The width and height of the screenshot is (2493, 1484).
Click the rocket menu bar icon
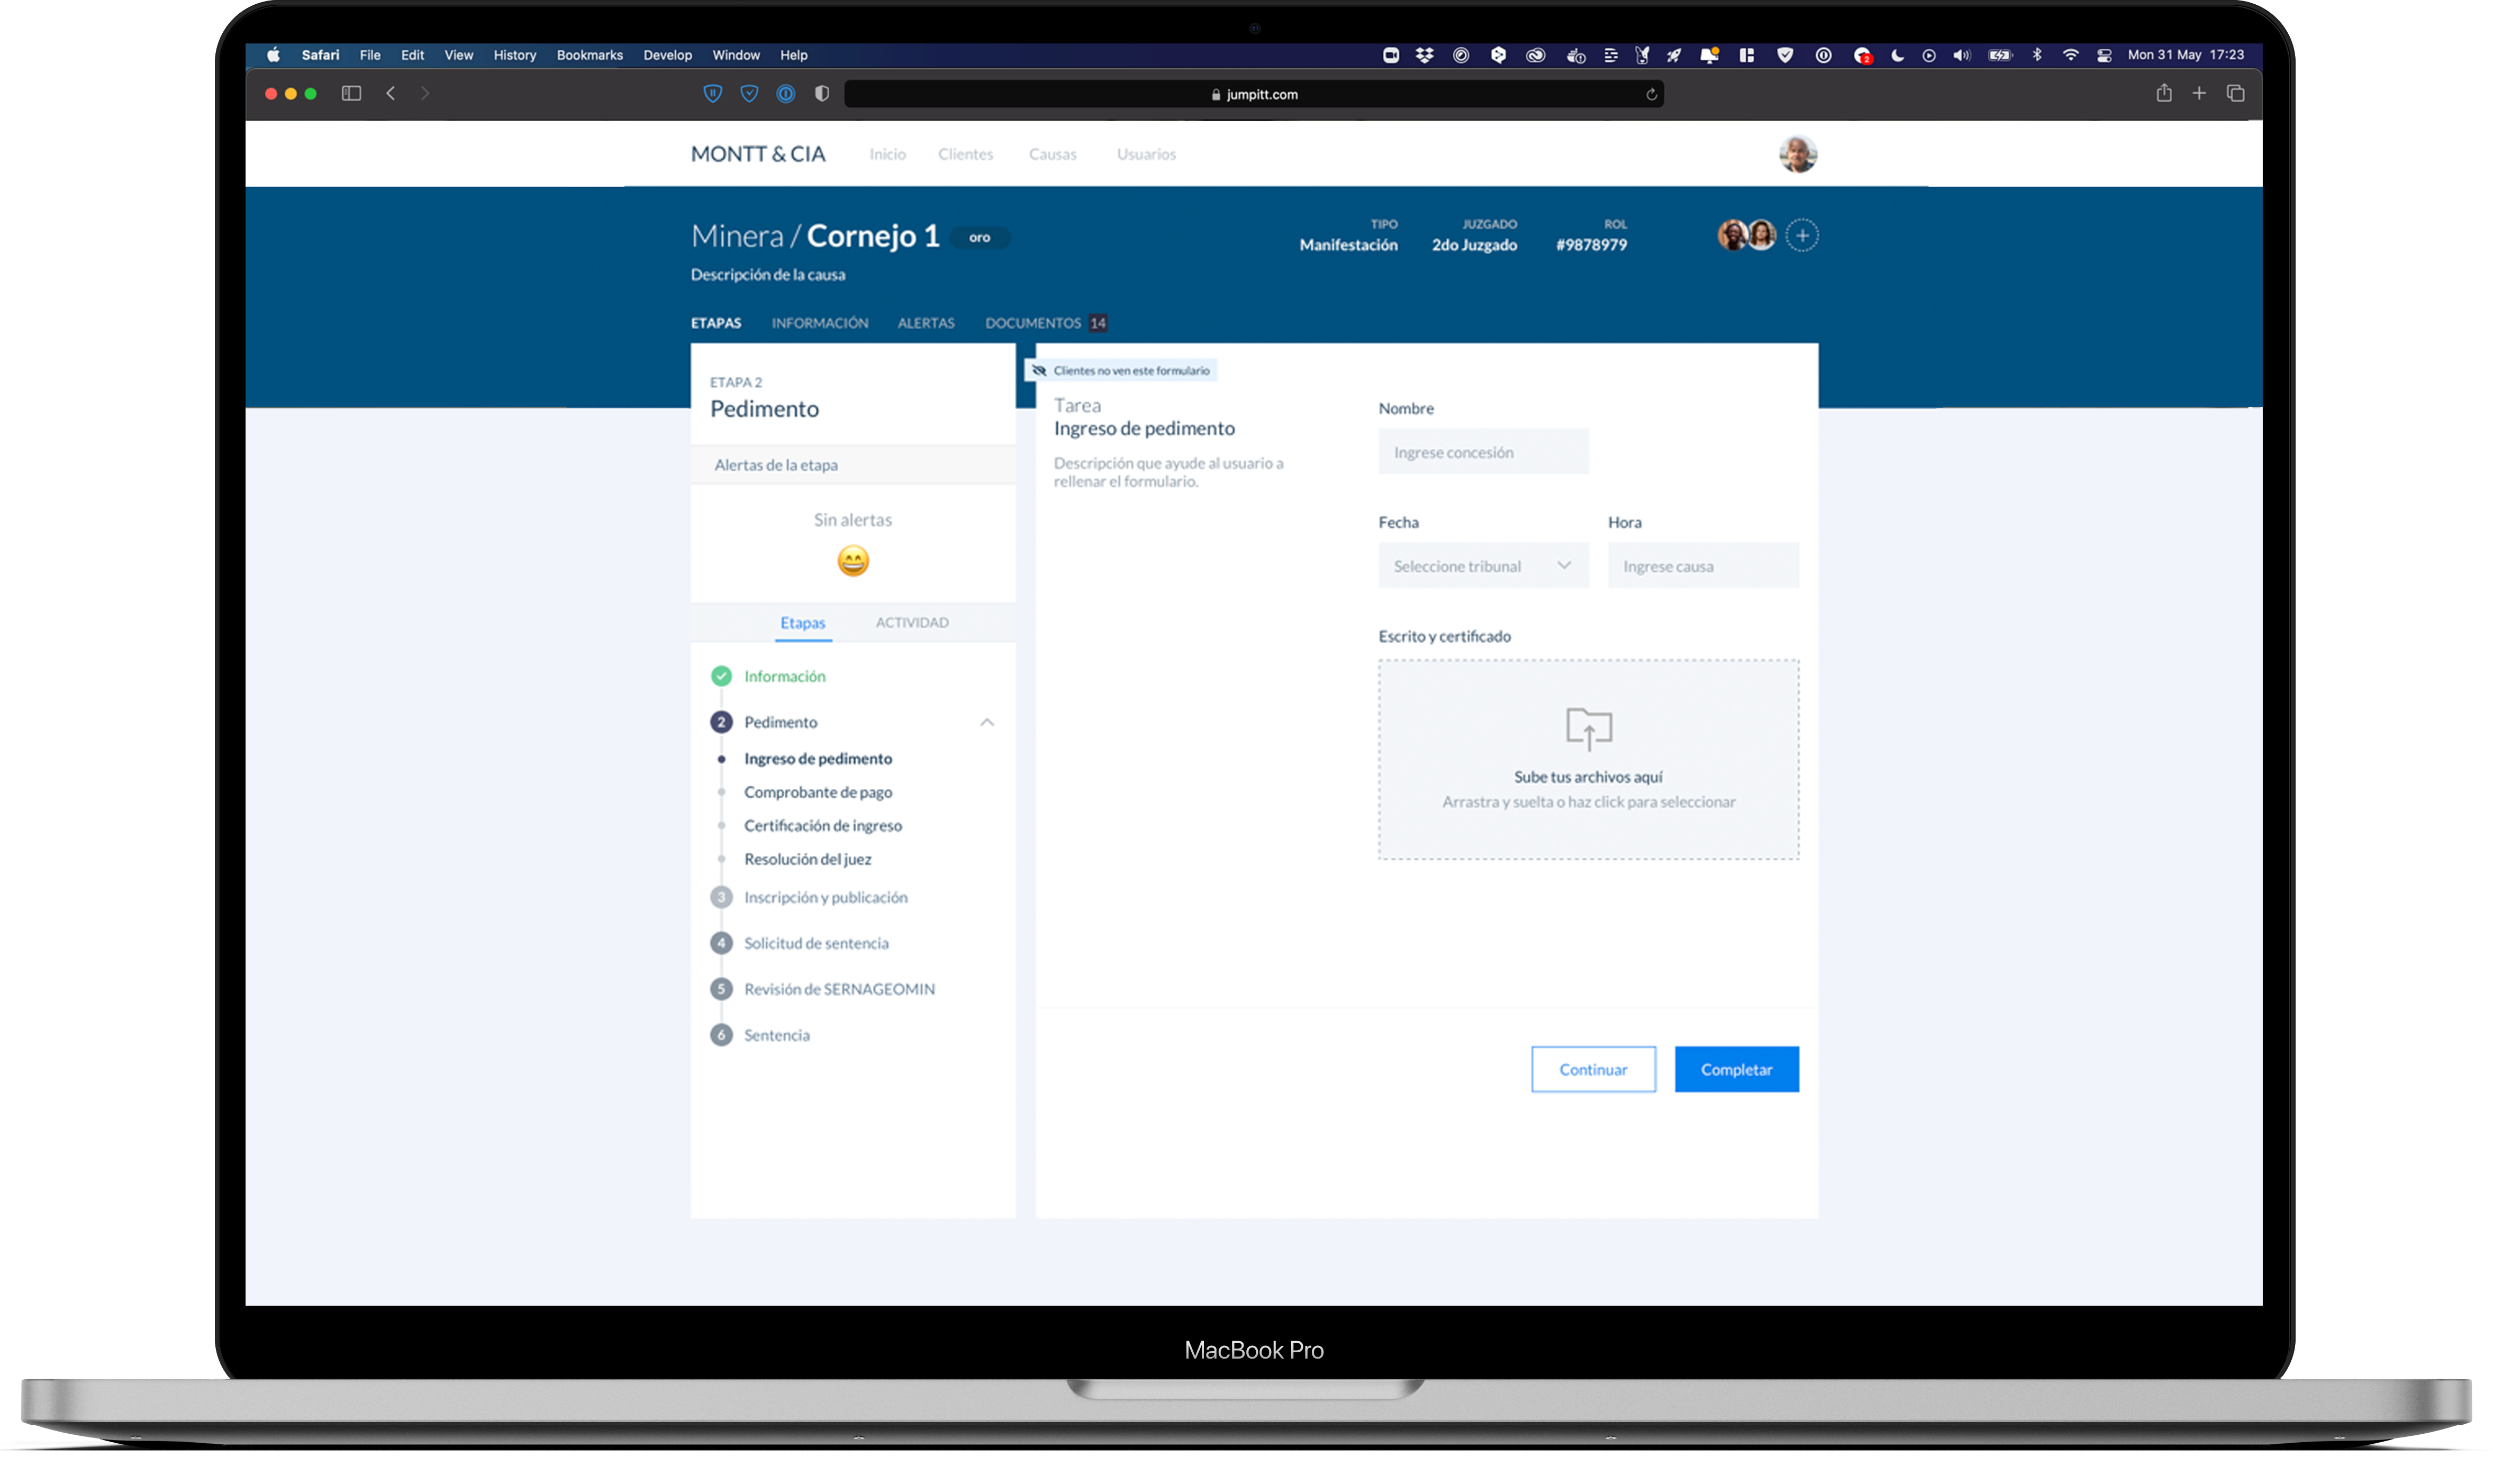(1673, 55)
